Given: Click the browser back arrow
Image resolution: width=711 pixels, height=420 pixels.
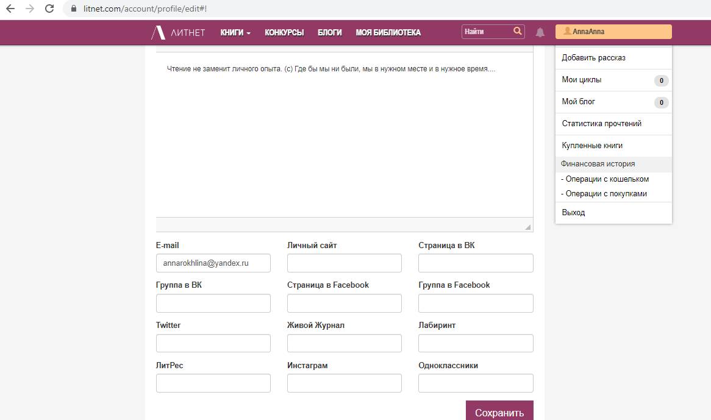Looking at the screenshot, I should point(10,9).
